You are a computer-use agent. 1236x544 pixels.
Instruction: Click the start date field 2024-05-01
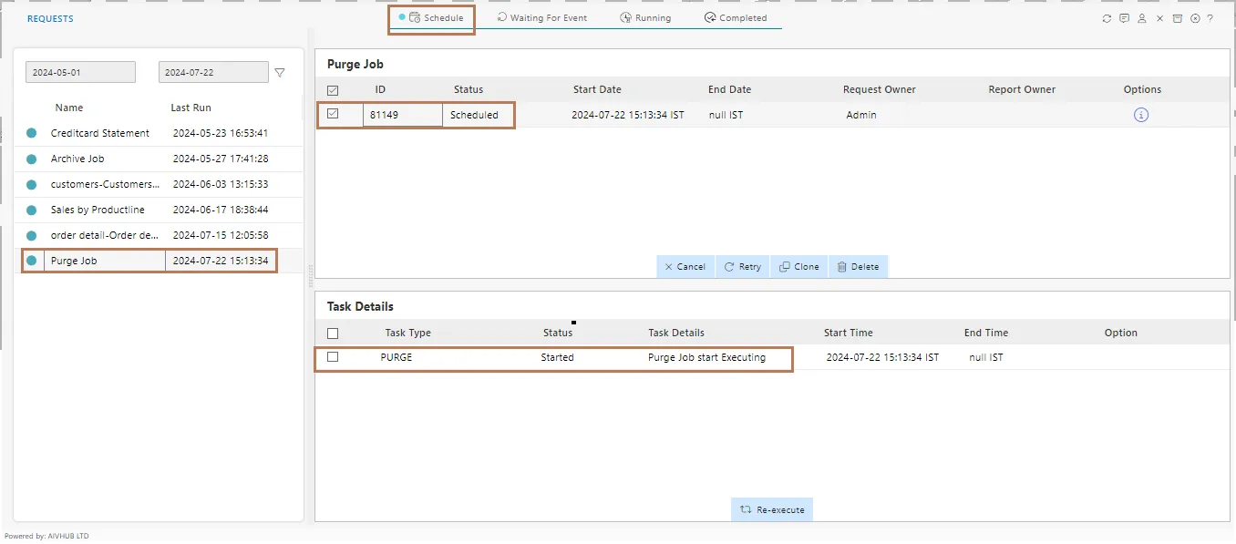click(x=80, y=72)
